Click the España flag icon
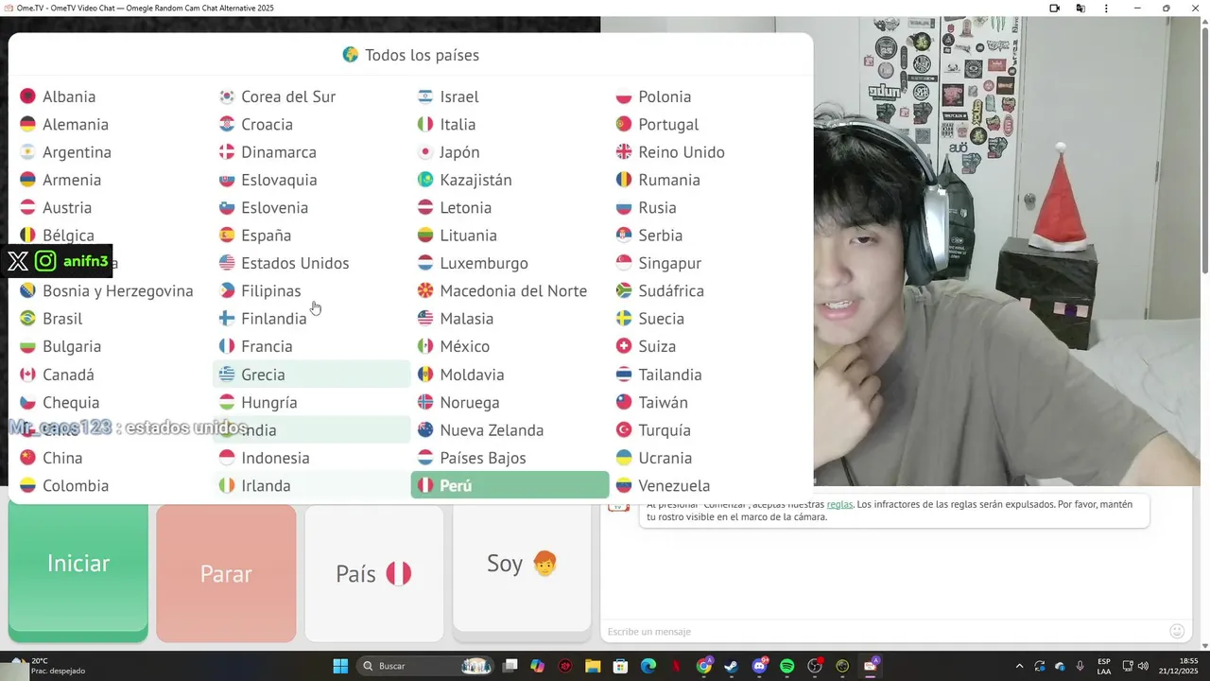1210x681 pixels. coord(227,236)
